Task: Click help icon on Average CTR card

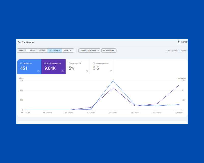Action: [x=87, y=71]
